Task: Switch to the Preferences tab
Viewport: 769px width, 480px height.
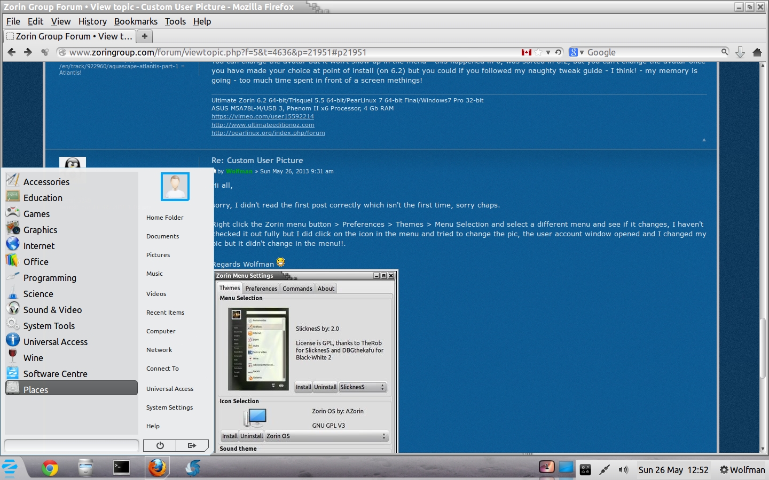Action: click(261, 289)
